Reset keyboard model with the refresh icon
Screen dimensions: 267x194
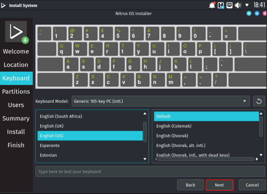[x=259, y=101]
